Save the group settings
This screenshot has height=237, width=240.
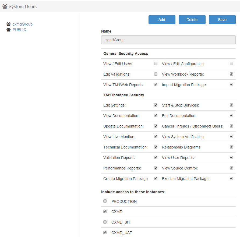coord(222,20)
